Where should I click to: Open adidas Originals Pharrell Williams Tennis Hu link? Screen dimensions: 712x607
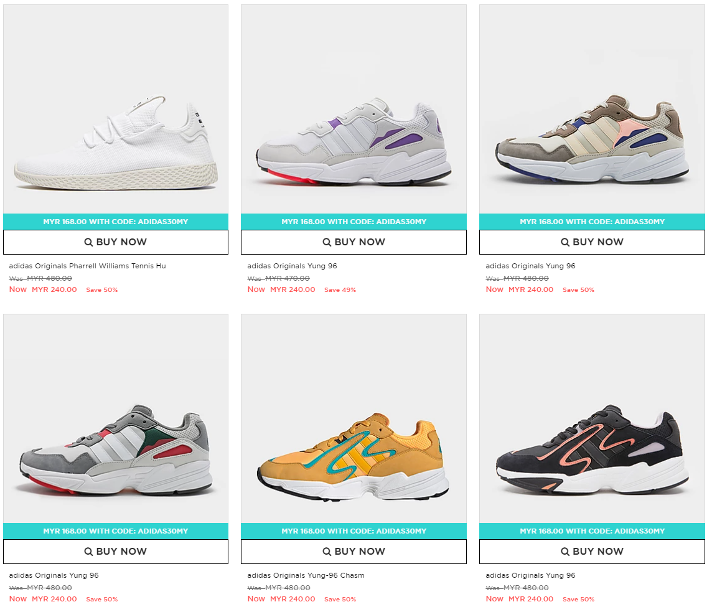click(x=88, y=266)
